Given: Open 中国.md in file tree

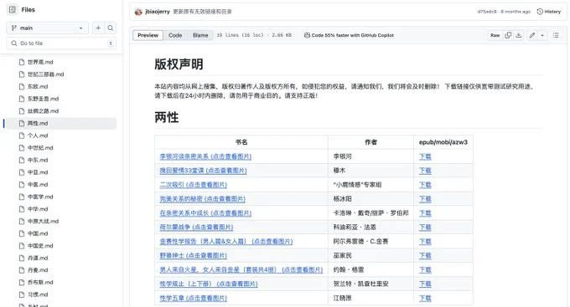Looking at the screenshot, I should 38,233.
